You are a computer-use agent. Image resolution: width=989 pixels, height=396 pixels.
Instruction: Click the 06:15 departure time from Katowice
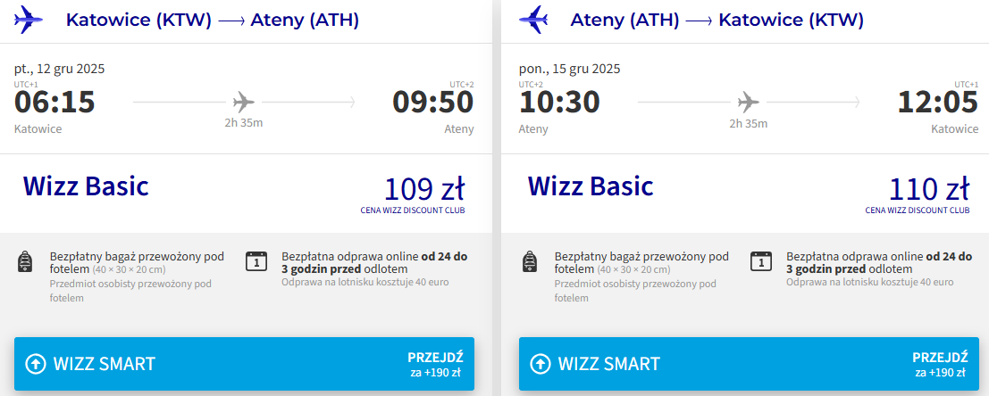coord(54,103)
